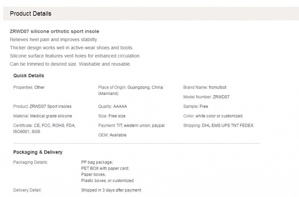Click the Quick Details heading
The width and height of the screenshot is (299, 197).
(29, 76)
